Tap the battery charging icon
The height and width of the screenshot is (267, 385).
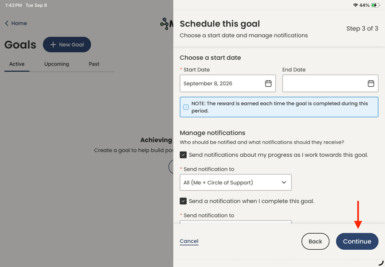point(375,5)
